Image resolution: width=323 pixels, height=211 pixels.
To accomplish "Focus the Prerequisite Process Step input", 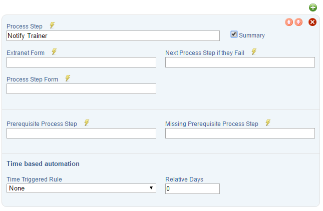I will [81, 133].
